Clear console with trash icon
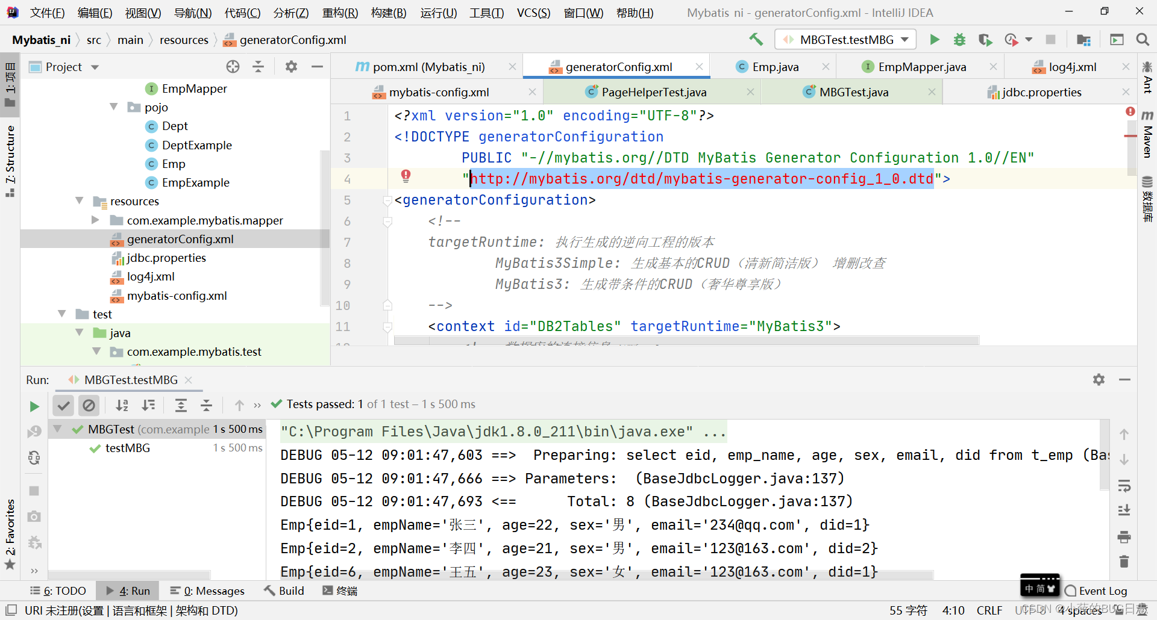Viewport: 1157px width, 620px height. point(1124,562)
